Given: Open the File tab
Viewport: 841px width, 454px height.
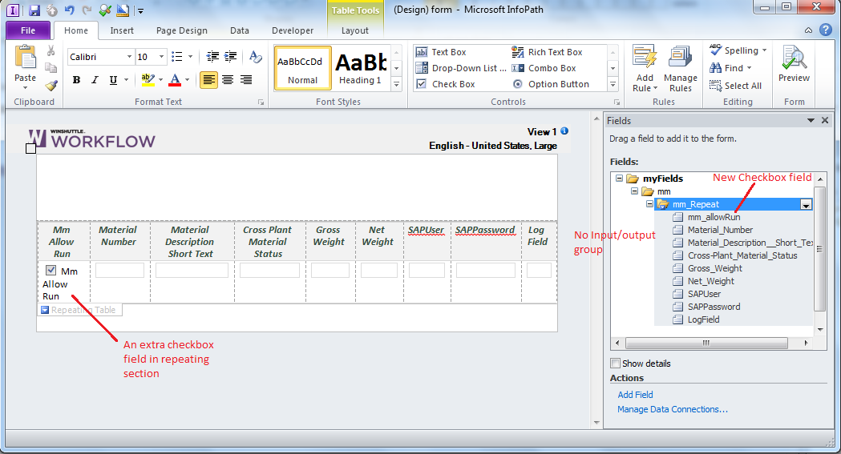Looking at the screenshot, I should 28,30.
